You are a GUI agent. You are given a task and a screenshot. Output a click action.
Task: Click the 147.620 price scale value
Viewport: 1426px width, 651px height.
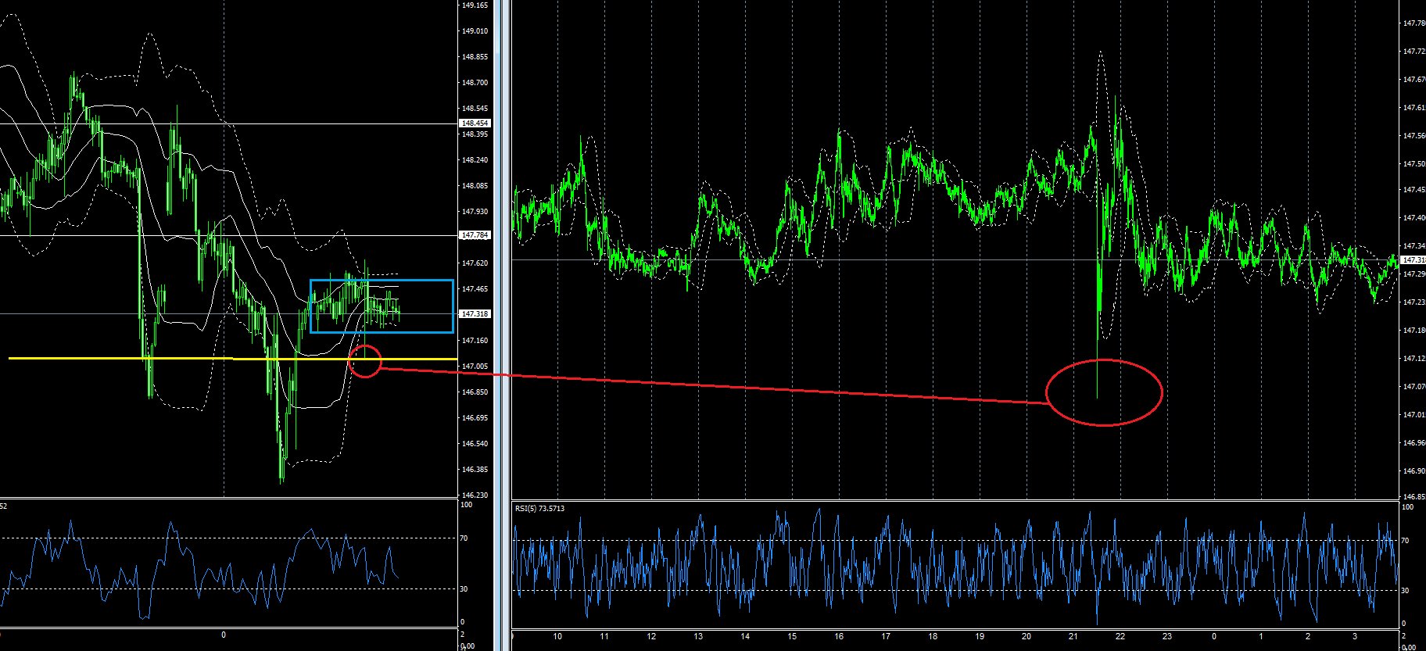pos(475,263)
